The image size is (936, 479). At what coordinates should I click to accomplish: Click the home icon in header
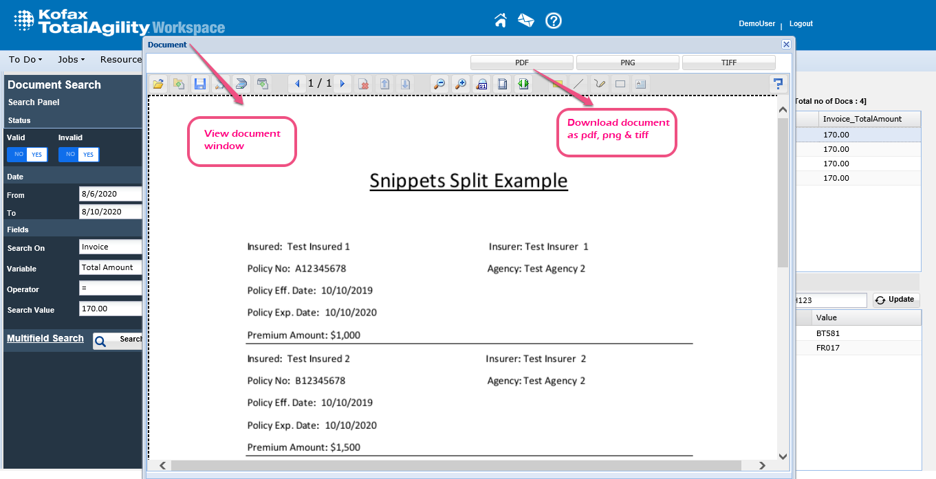[501, 21]
